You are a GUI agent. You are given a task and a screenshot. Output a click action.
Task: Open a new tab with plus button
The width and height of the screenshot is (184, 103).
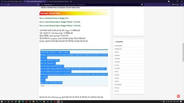pos(71,1)
